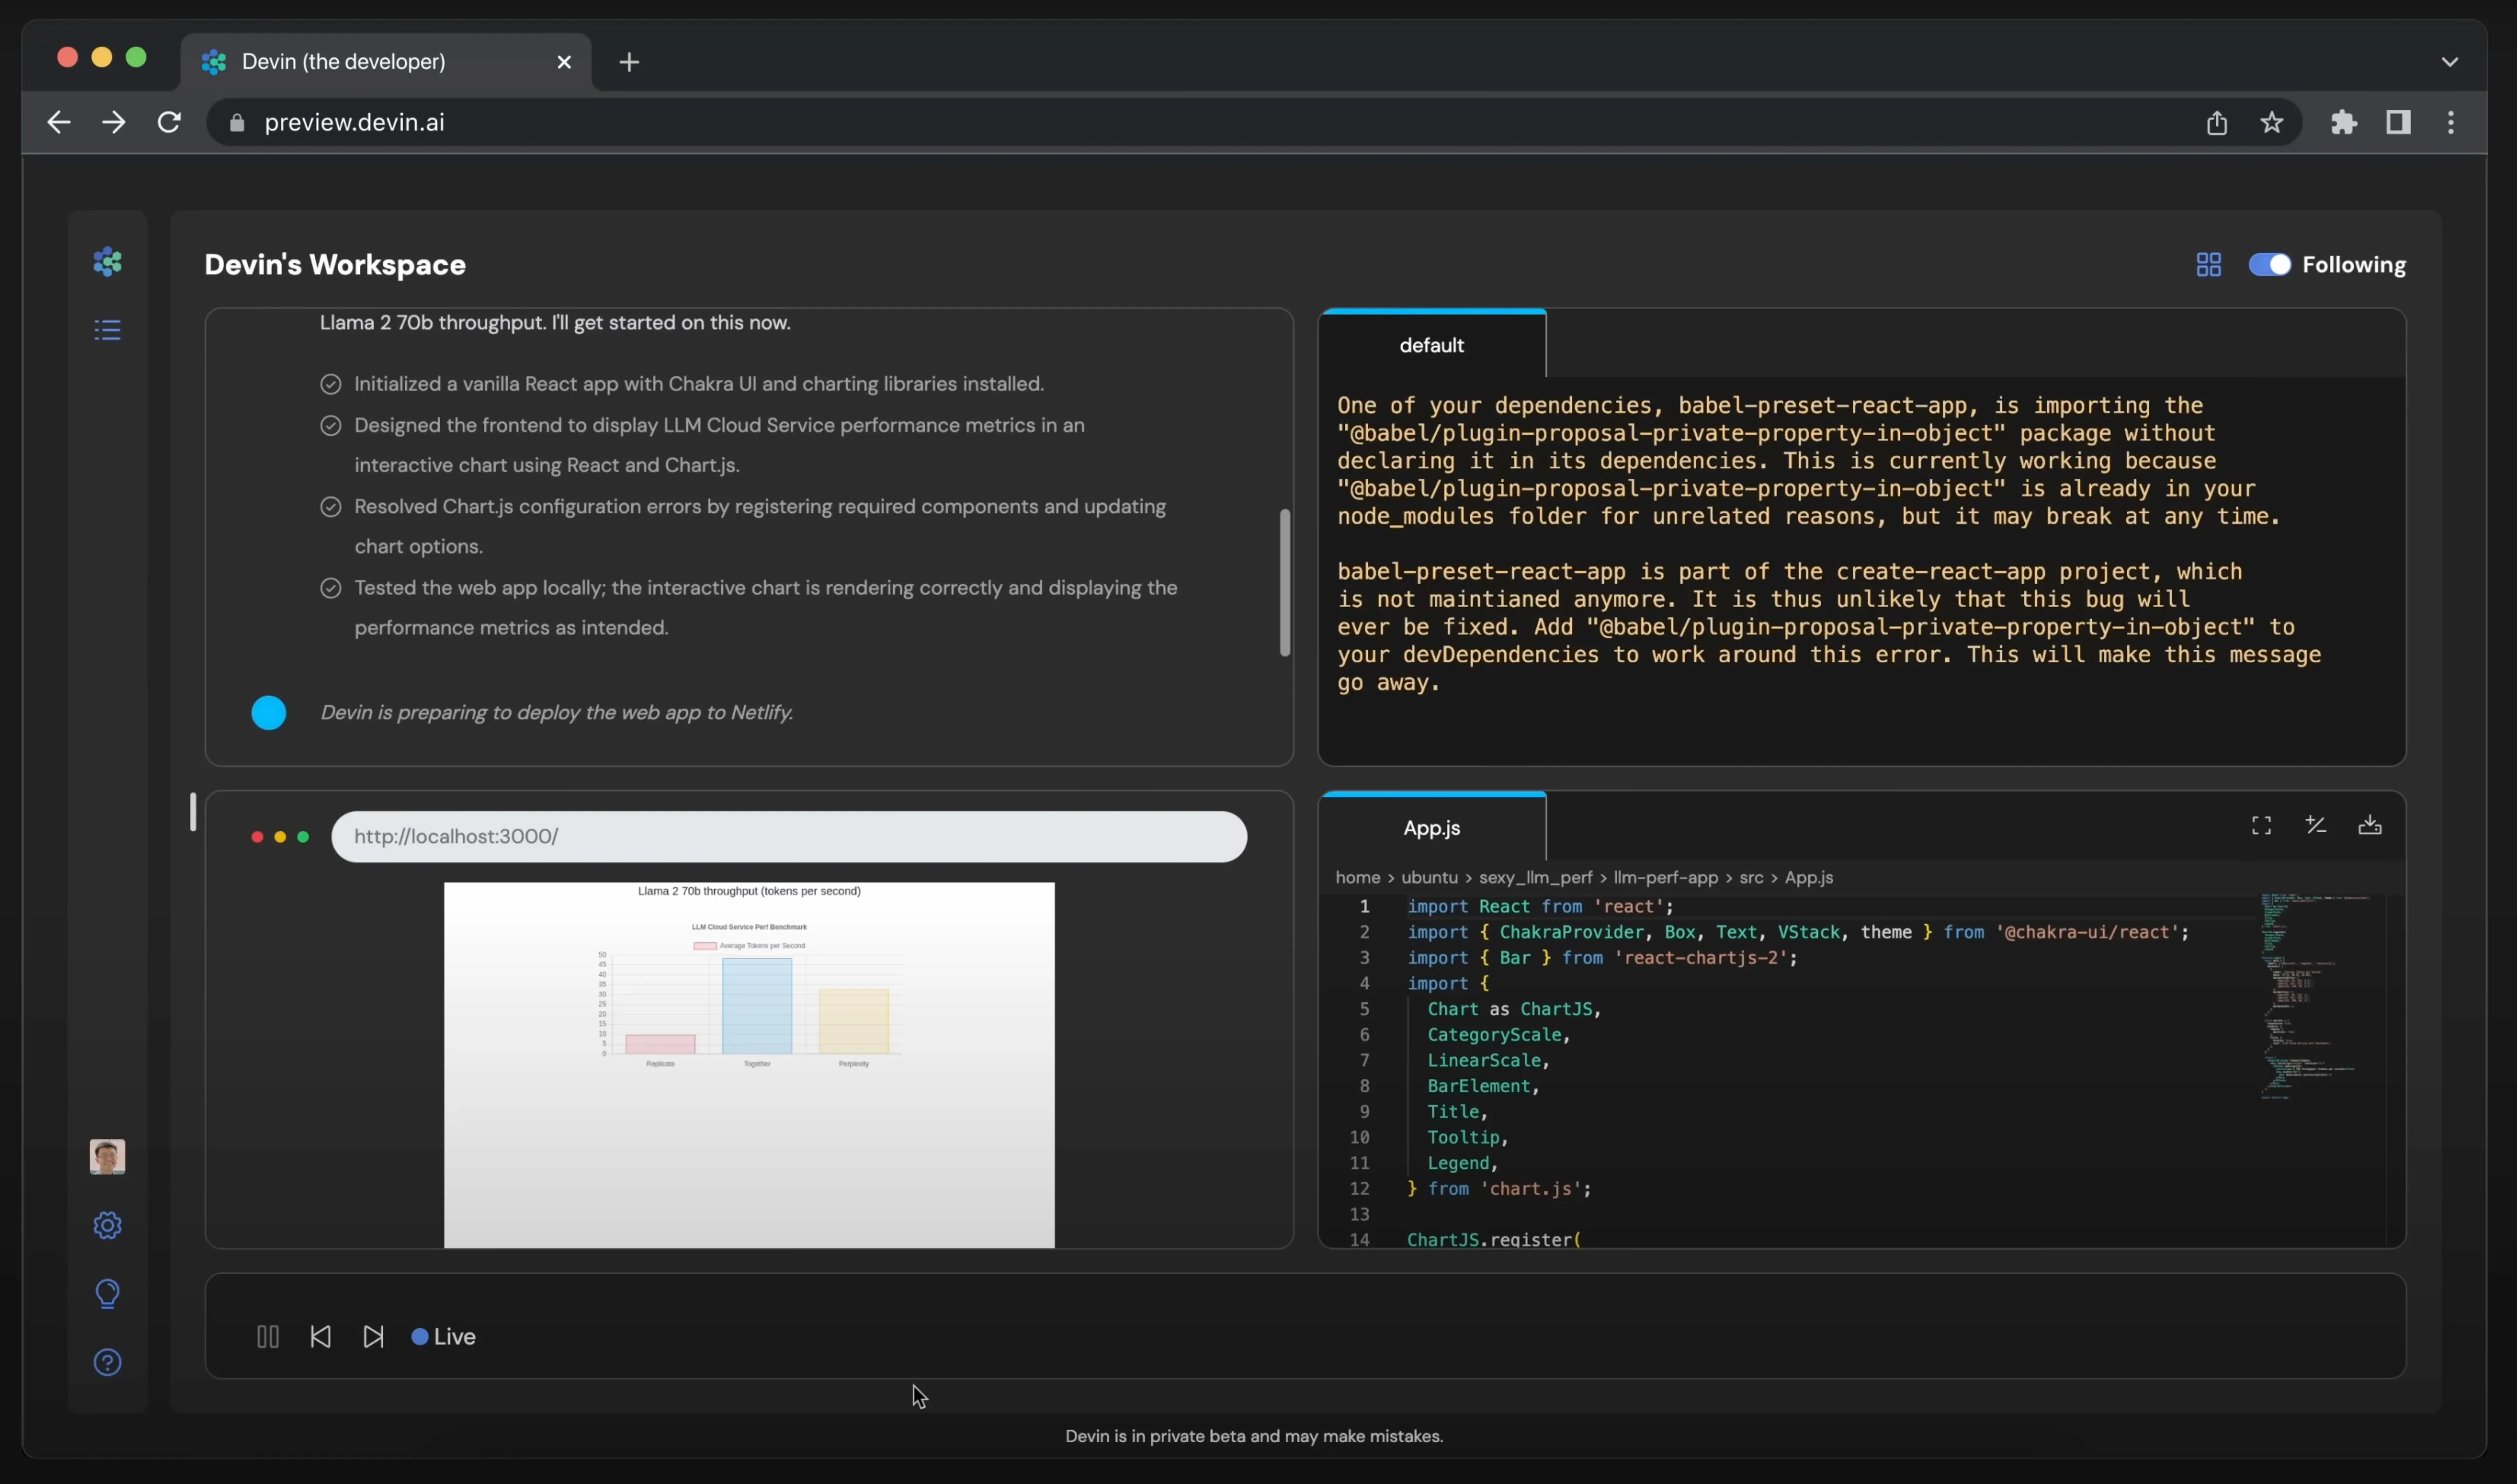Screen dimensions: 2517x1484
Task: Click the chat panel scrollbar
Action: (x=1285, y=582)
